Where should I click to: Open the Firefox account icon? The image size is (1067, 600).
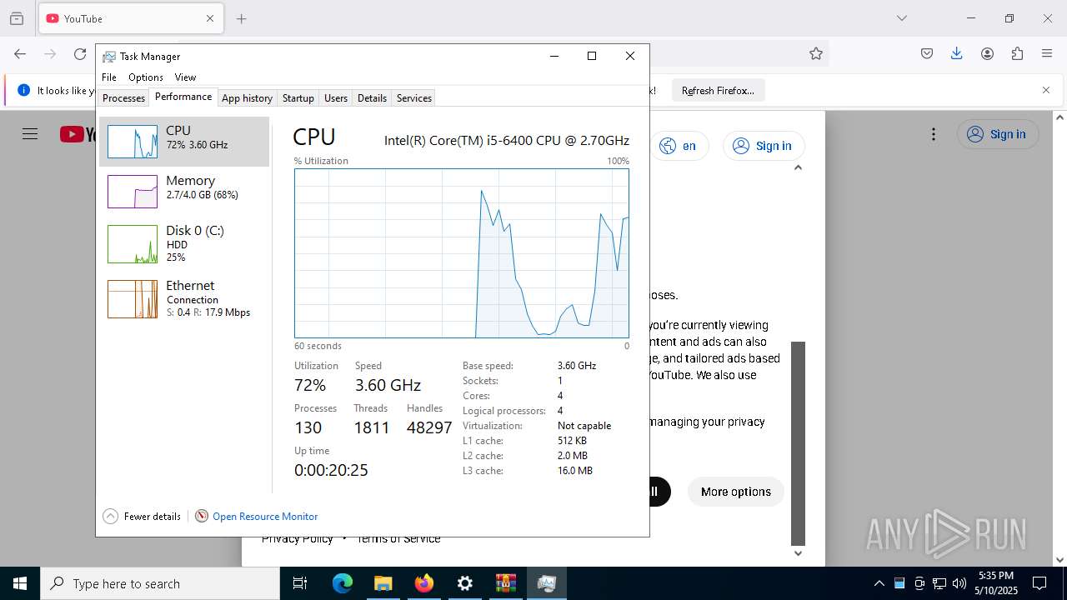(987, 53)
